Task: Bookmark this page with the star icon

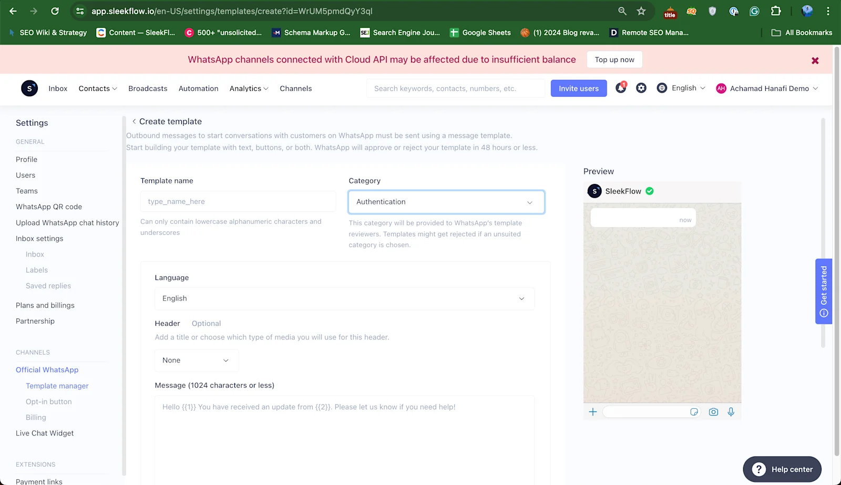Action: point(641,11)
